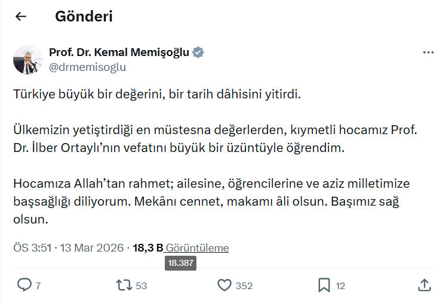Click the name Prof. Dr. Kemal Memişoğlu
This screenshot has height=304, width=446.
click(x=119, y=52)
